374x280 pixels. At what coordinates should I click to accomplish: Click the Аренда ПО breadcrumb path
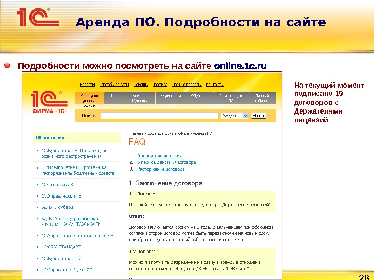point(203,134)
